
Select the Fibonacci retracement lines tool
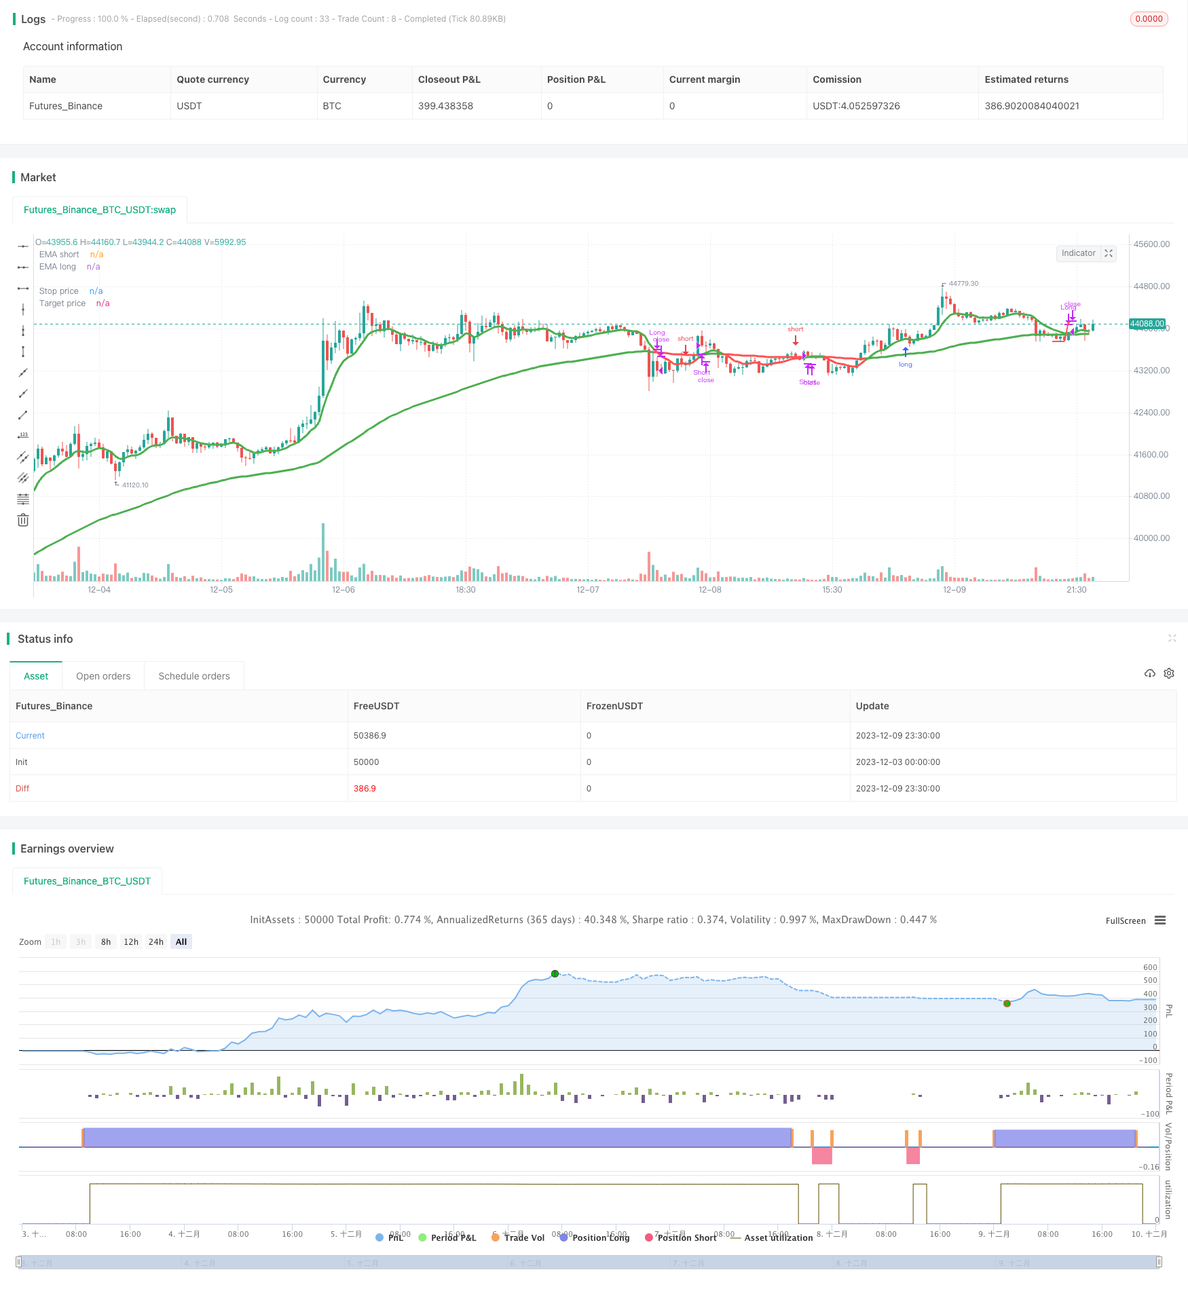tap(23, 499)
